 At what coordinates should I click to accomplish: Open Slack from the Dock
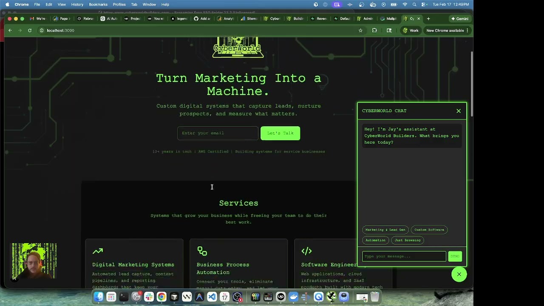(149, 297)
